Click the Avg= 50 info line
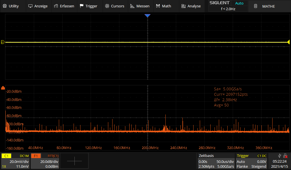 221,105
